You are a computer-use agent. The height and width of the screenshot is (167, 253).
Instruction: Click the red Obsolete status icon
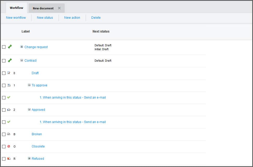(9, 146)
